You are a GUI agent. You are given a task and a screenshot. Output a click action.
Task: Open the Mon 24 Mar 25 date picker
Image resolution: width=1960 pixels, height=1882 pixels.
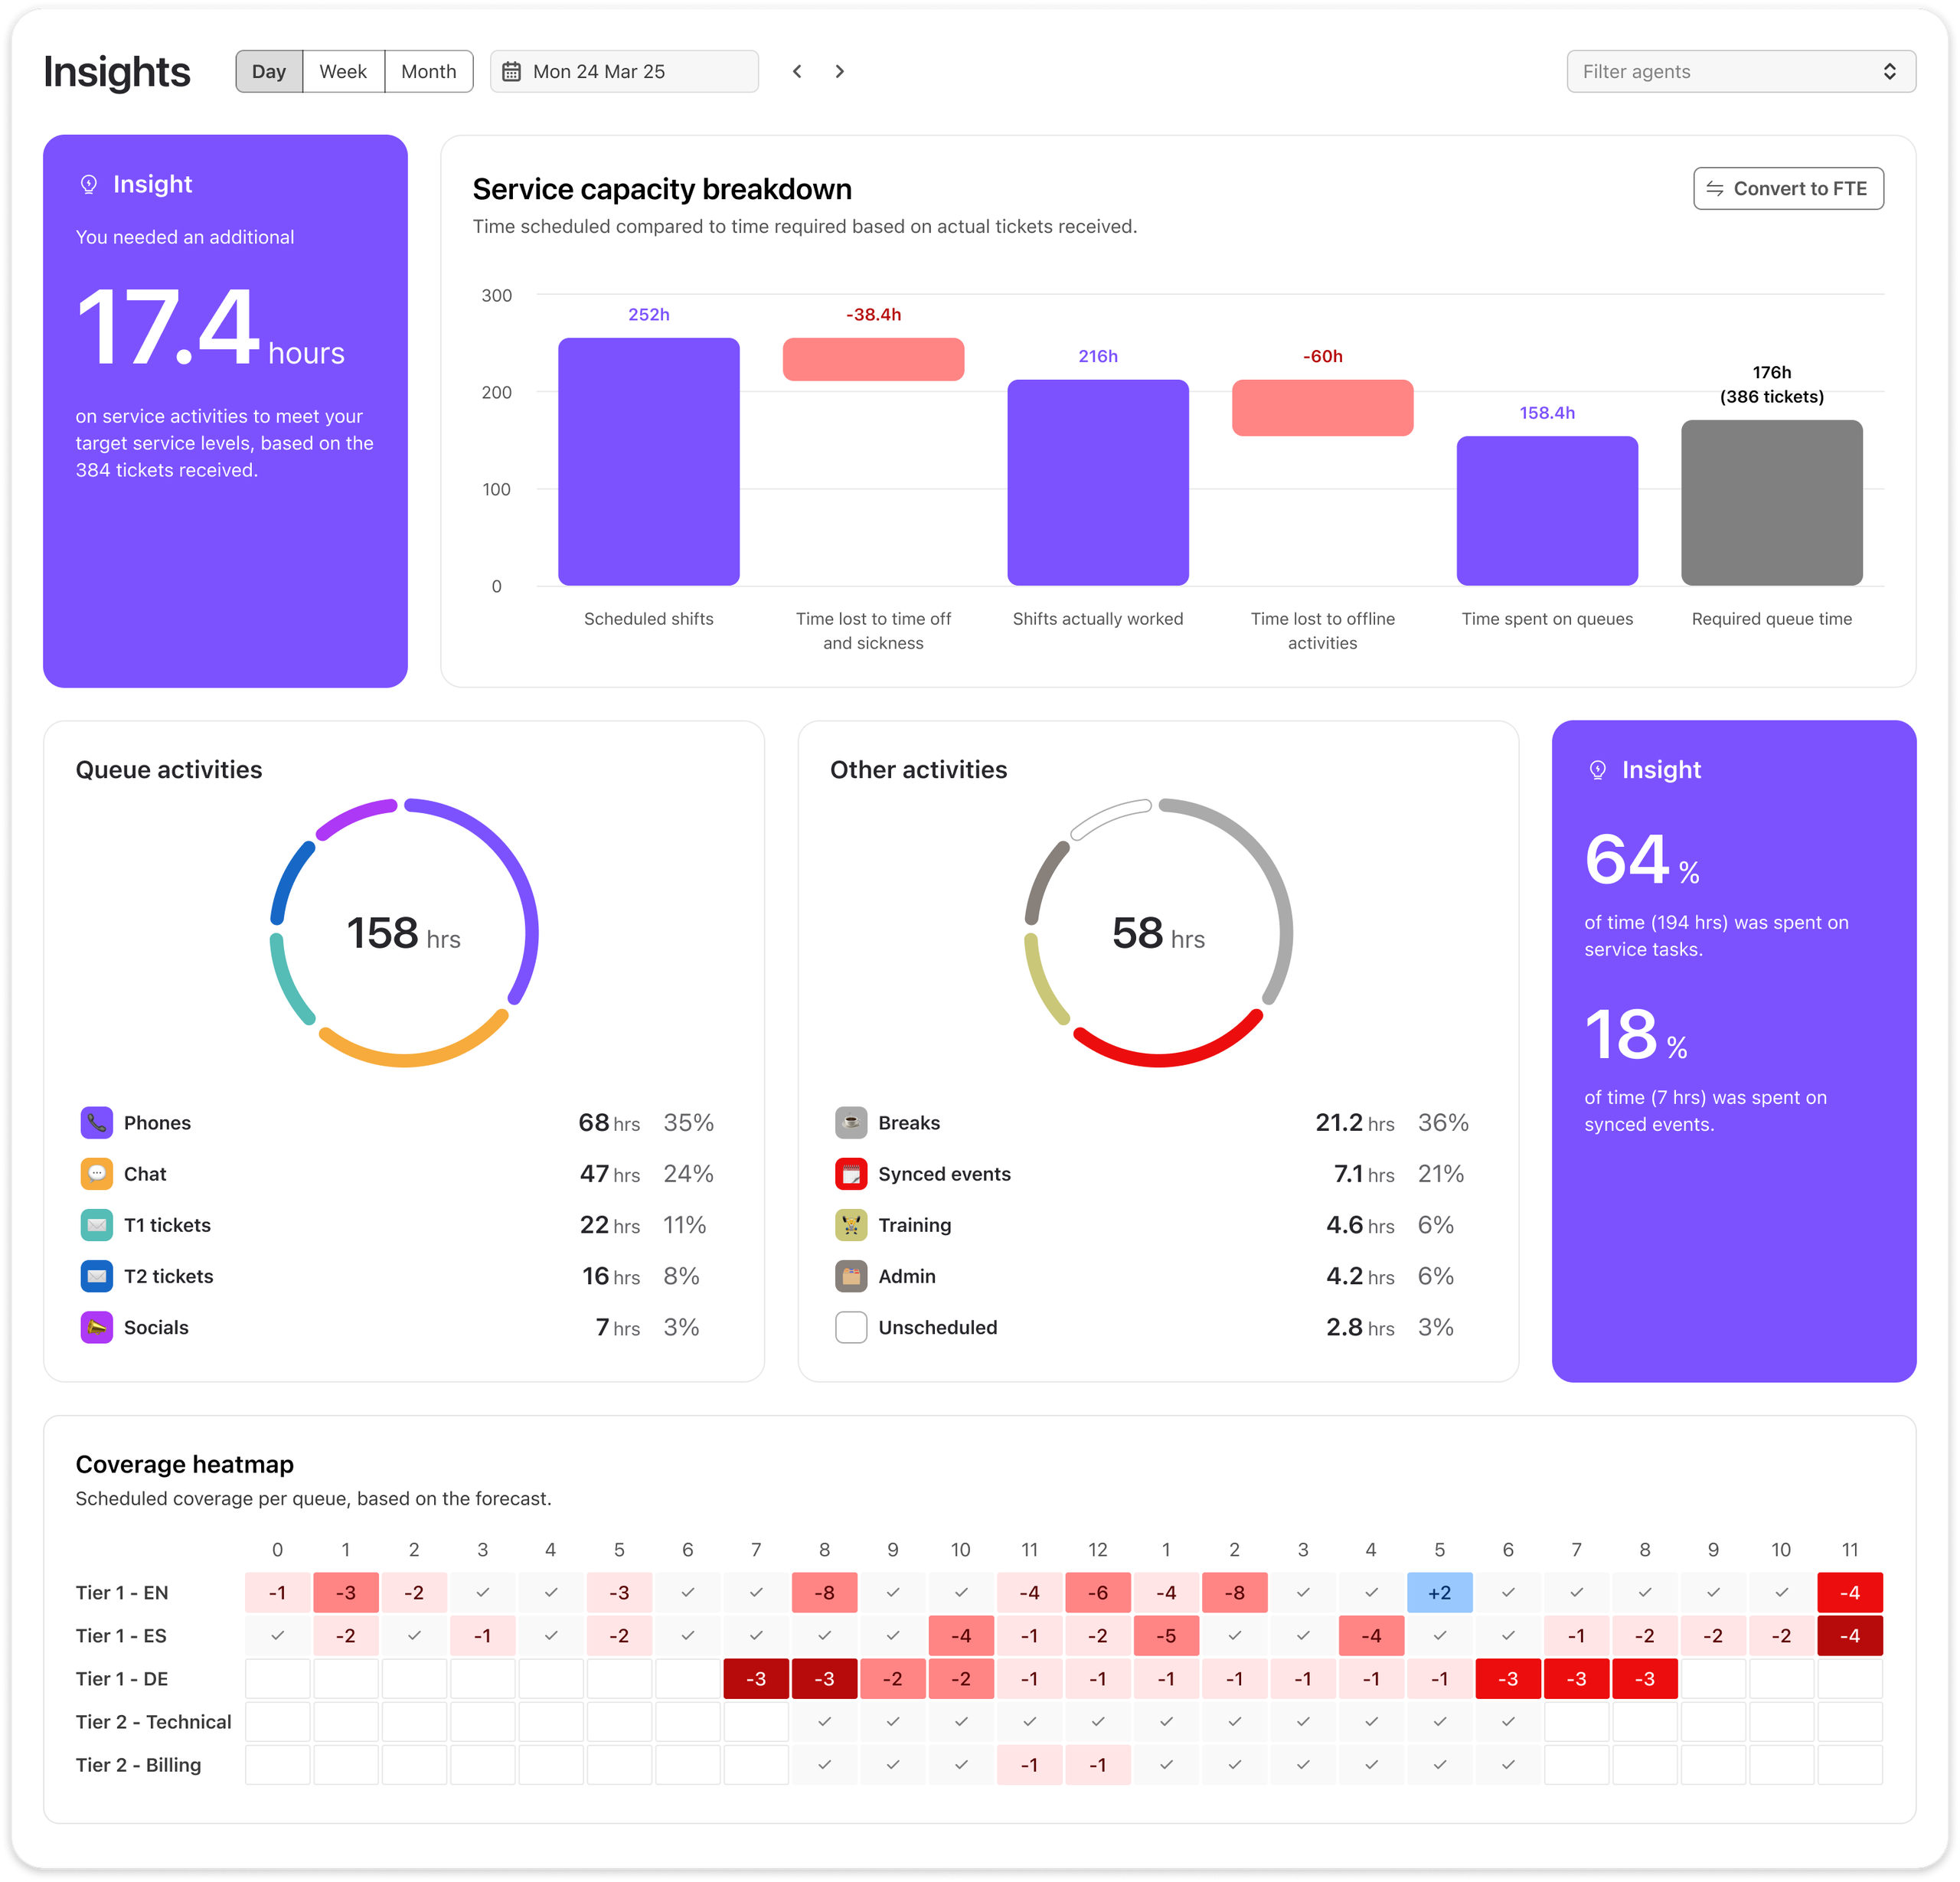coord(623,71)
